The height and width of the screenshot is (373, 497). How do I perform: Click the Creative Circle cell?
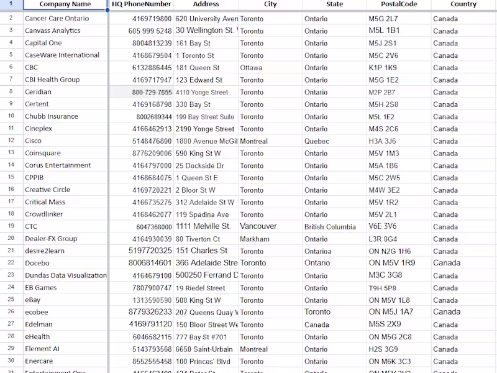tap(65, 190)
